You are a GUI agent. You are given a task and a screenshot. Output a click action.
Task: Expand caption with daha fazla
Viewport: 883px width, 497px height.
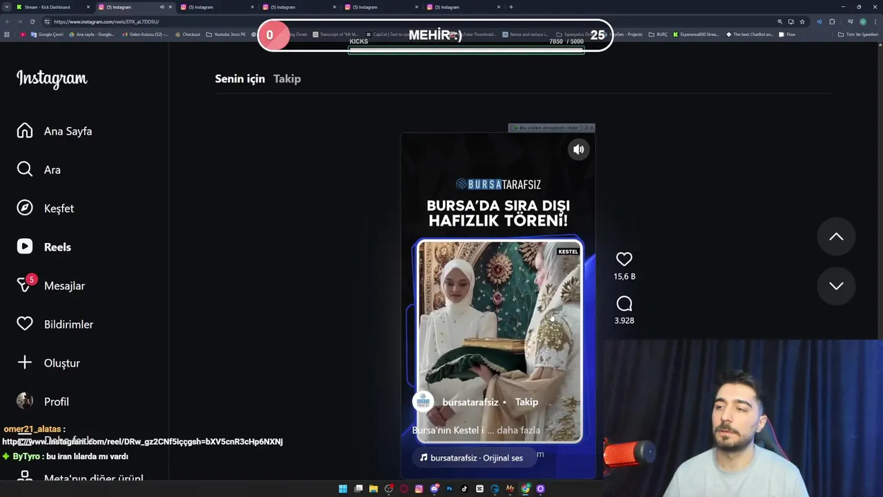[x=517, y=430]
